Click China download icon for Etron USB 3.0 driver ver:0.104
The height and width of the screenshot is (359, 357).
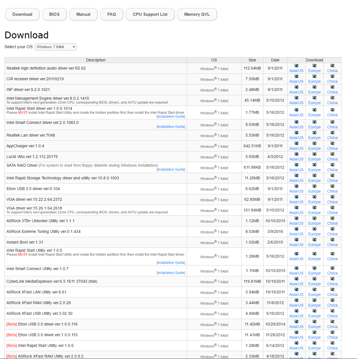pyautogui.click(x=332, y=186)
